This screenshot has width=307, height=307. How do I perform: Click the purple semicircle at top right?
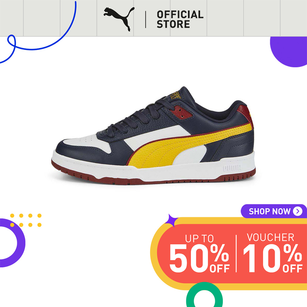(289, 52)
